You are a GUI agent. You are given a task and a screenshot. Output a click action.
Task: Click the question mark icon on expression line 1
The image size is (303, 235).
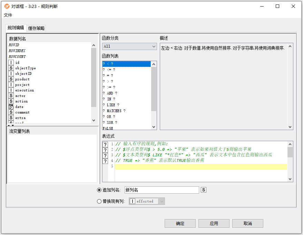105,144
